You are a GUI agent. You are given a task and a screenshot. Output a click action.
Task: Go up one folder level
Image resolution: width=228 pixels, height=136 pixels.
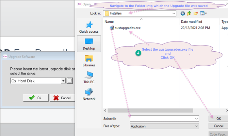click(189, 13)
